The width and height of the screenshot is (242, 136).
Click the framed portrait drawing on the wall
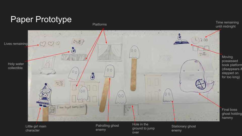click(x=47, y=64)
